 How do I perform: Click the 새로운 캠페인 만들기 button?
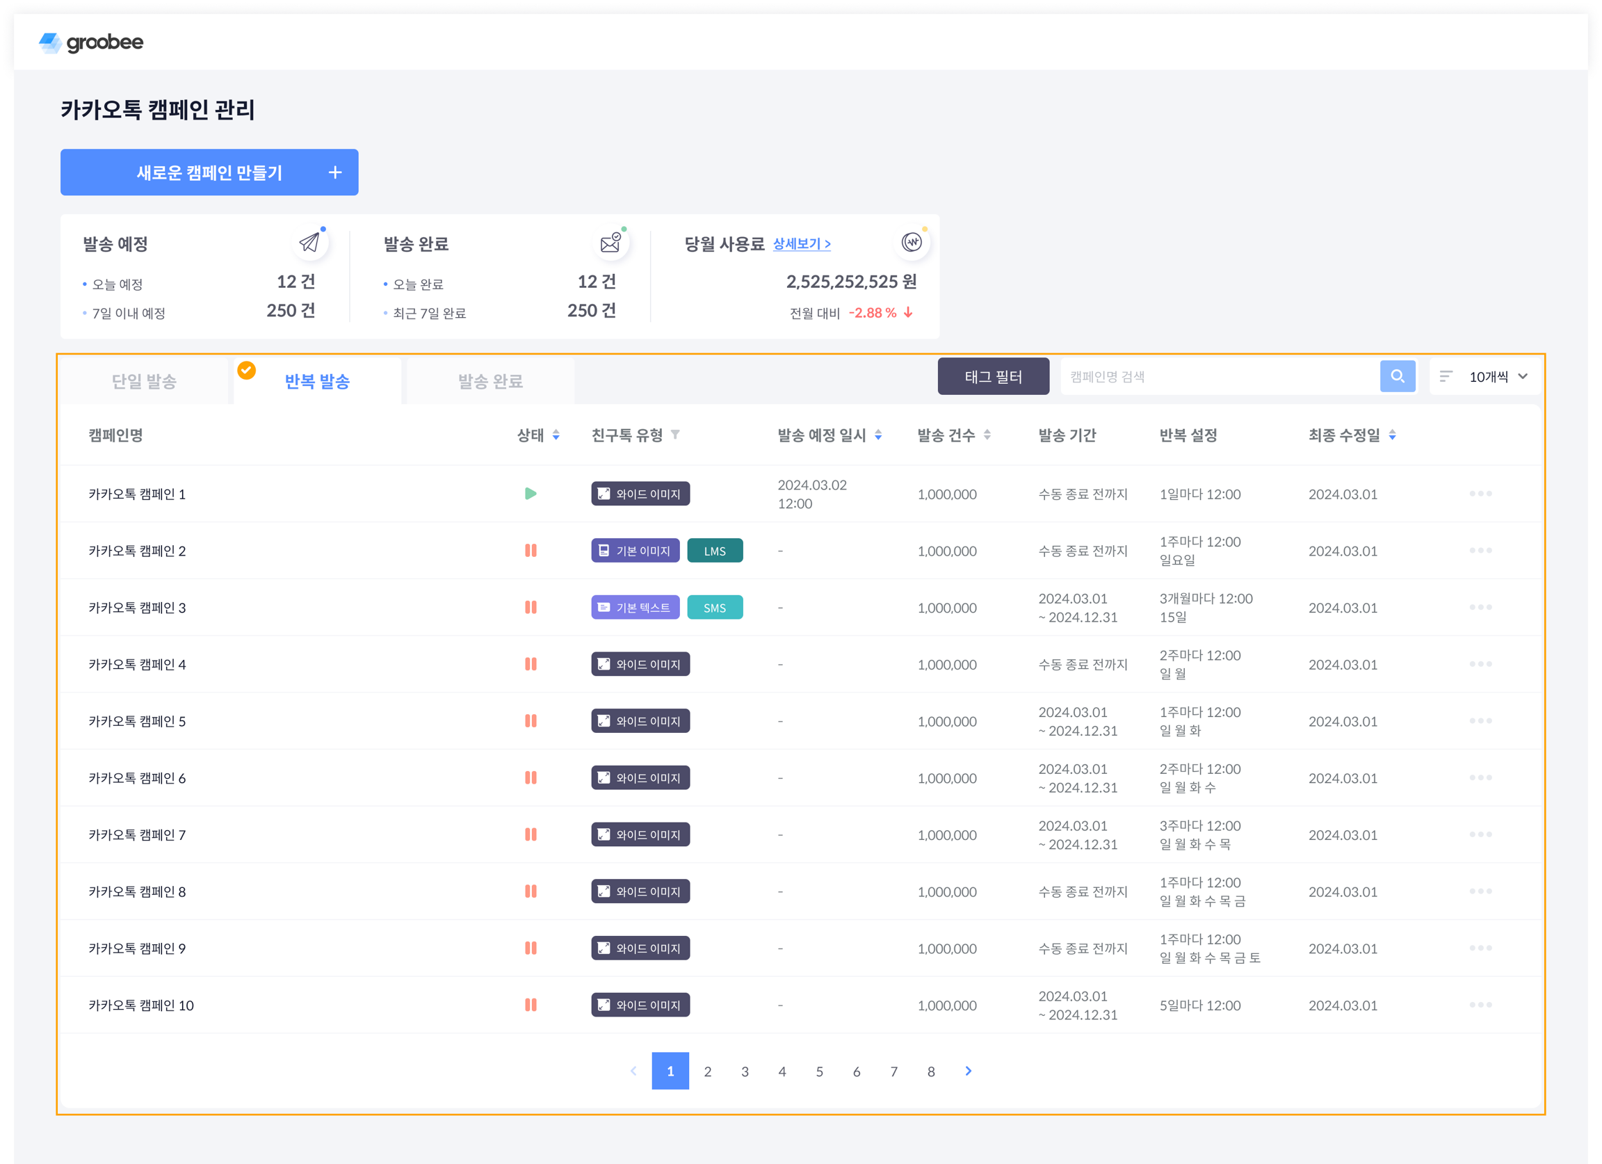point(209,172)
